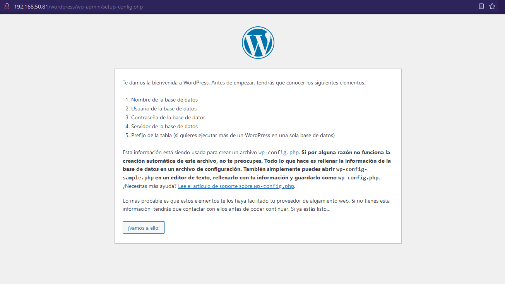Click the ¡Vamos a ello! button
Viewport: 505px width, 284px height.
(x=144, y=228)
